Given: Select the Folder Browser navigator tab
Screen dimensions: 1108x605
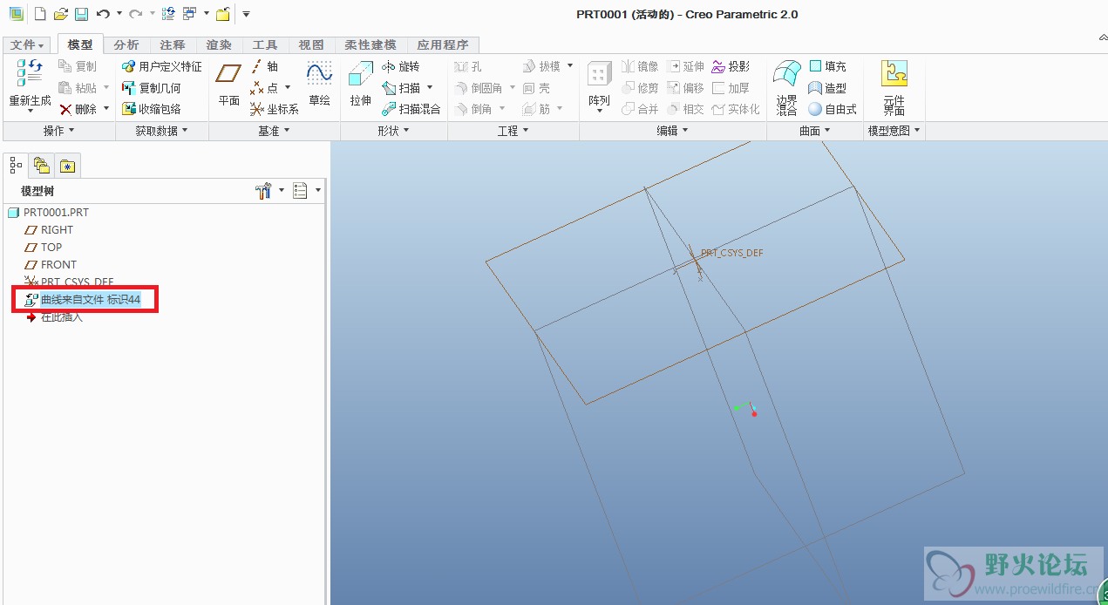Looking at the screenshot, I should click(42, 165).
